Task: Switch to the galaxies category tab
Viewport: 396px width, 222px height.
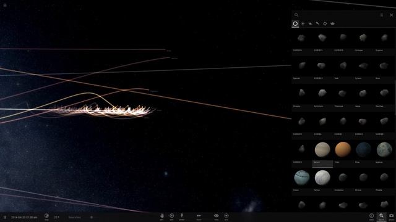Action: pyautogui.click(x=310, y=23)
